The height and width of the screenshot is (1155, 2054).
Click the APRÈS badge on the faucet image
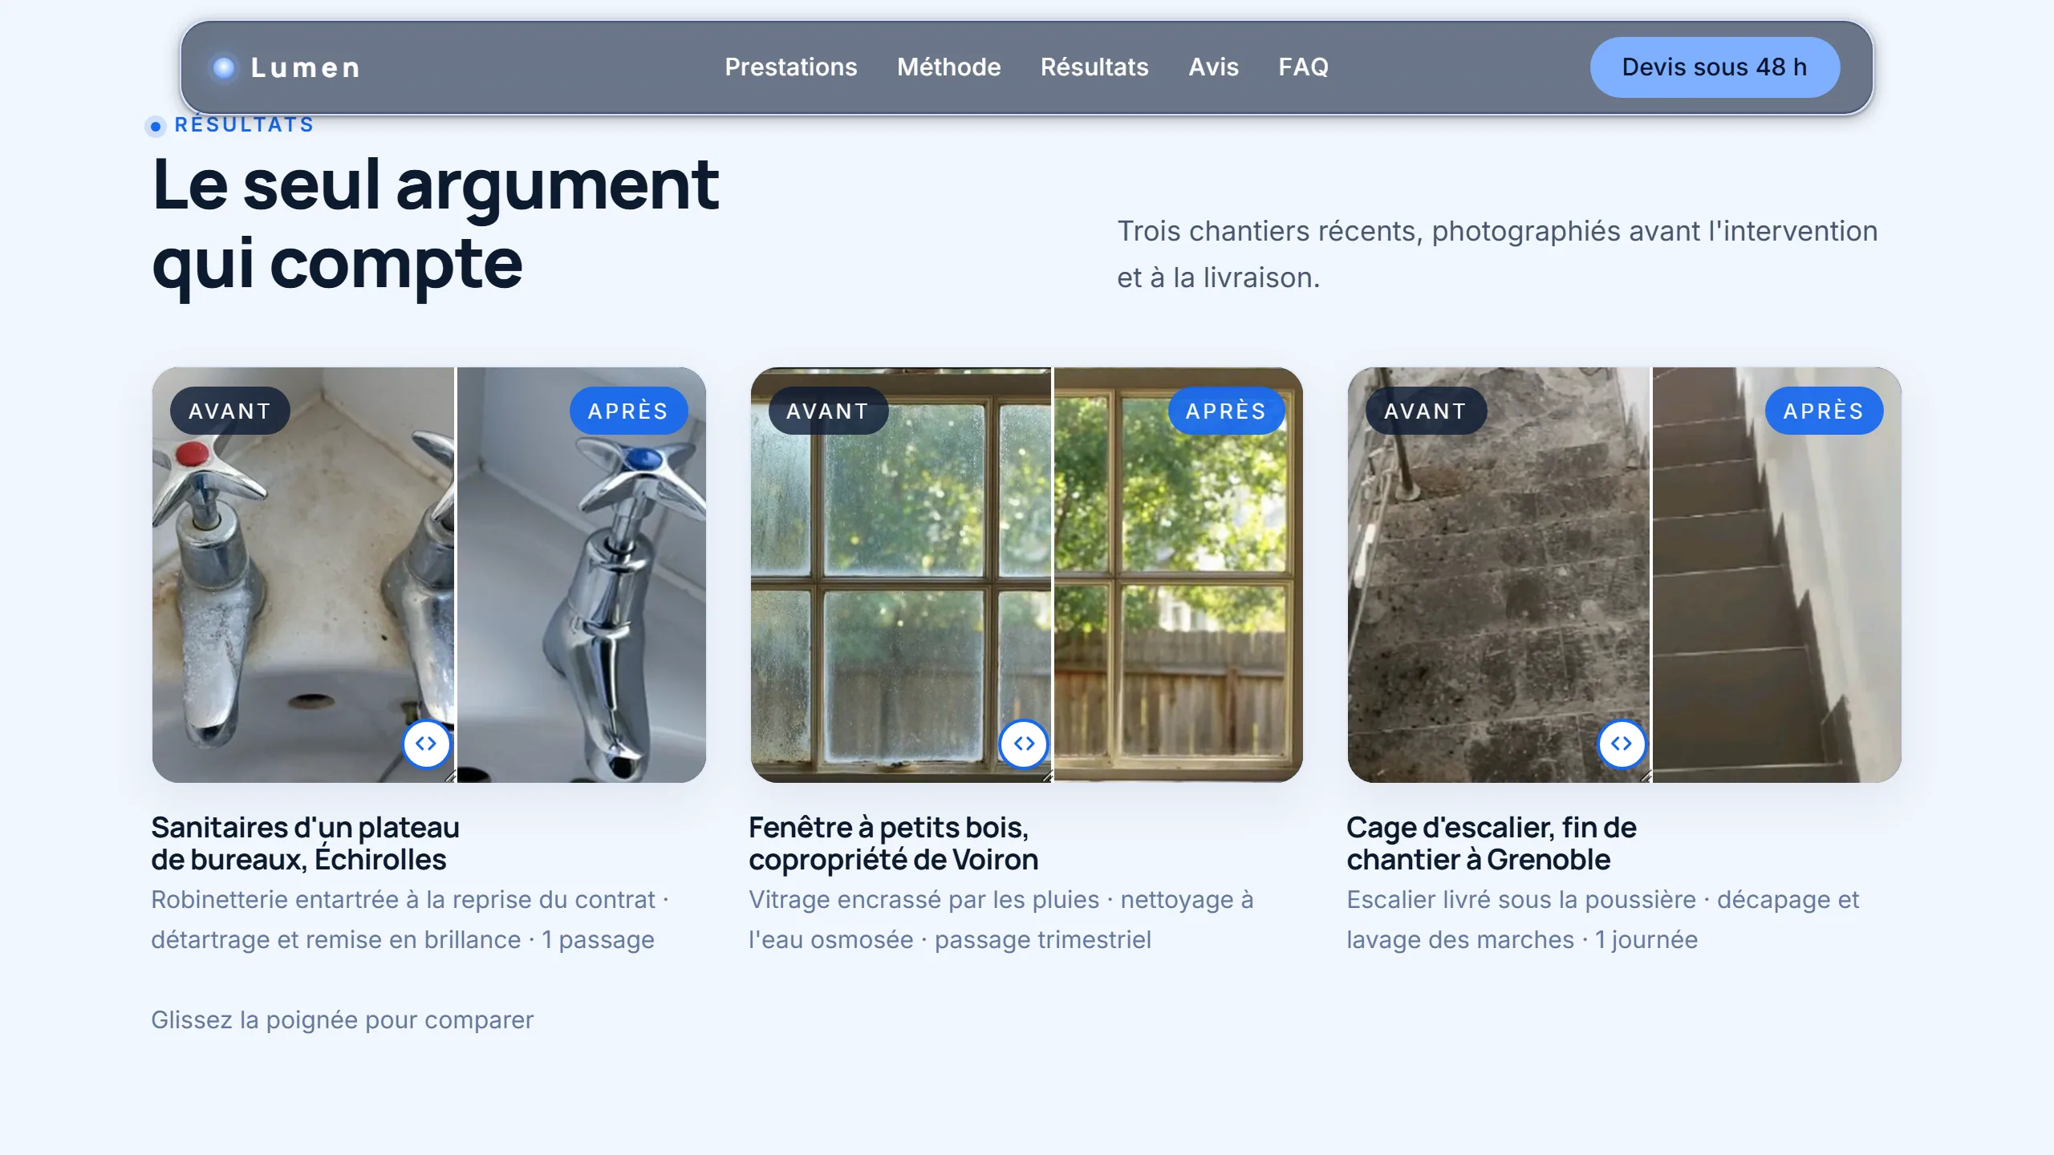[x=628, y=411]
